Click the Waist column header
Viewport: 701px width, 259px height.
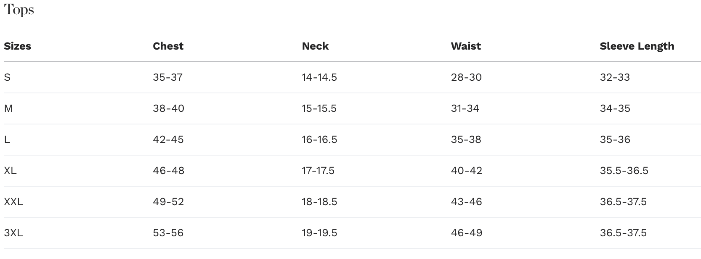point(466,46)
